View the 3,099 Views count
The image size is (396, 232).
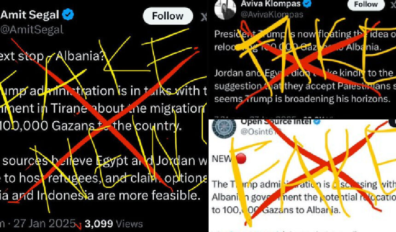(x=114, y=224)
